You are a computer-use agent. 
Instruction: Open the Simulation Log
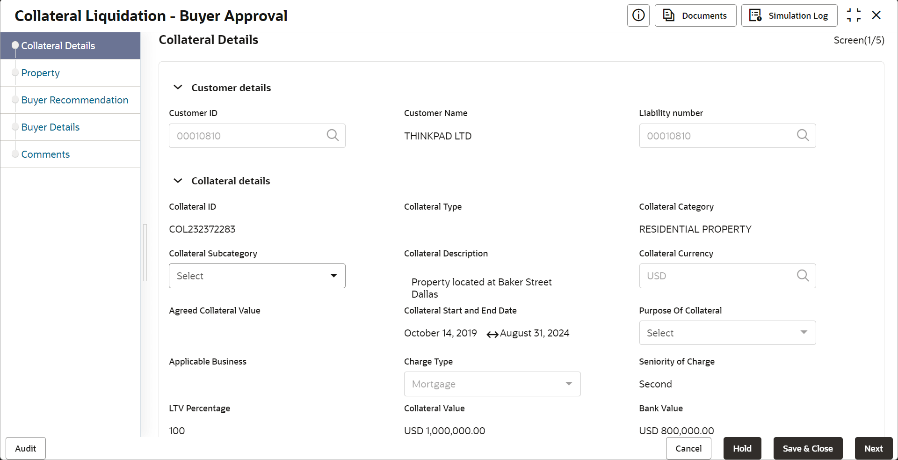789,15
